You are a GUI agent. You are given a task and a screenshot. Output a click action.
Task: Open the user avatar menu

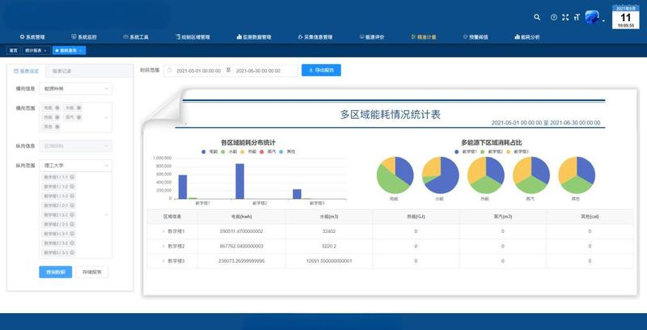pyautogui.click(x=594, y=17)
